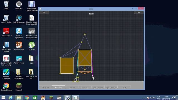Open Positivo Aplicativos desktop icon
The image size is (178, 100).
point(19,33)
